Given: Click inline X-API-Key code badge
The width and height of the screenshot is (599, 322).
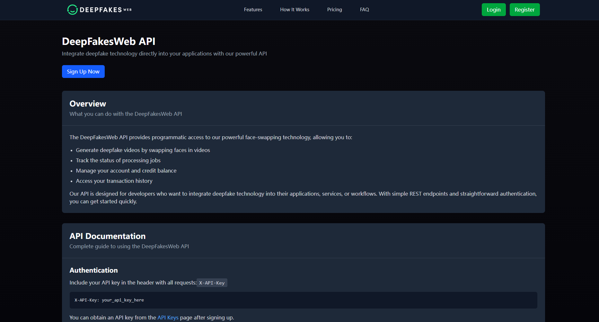Looking at the screenshot, I should point(212,283).
